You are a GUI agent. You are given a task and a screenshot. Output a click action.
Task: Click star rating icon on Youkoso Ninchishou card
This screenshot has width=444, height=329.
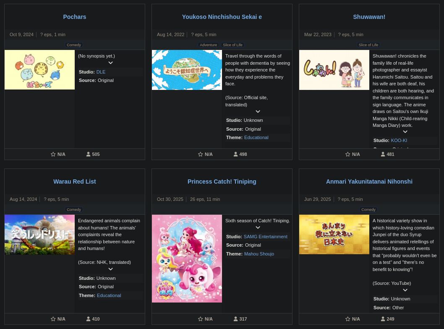[x=201, y=154]
